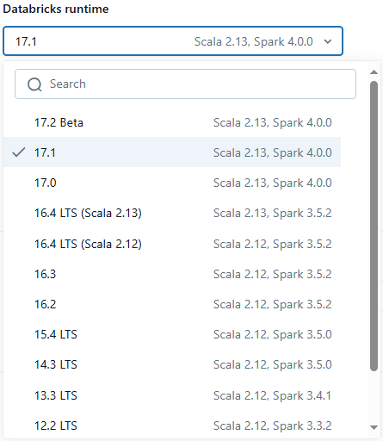
Task: Choose 16.4 LTS (Scala 2.12) runtime
Action: click(172, 244)
